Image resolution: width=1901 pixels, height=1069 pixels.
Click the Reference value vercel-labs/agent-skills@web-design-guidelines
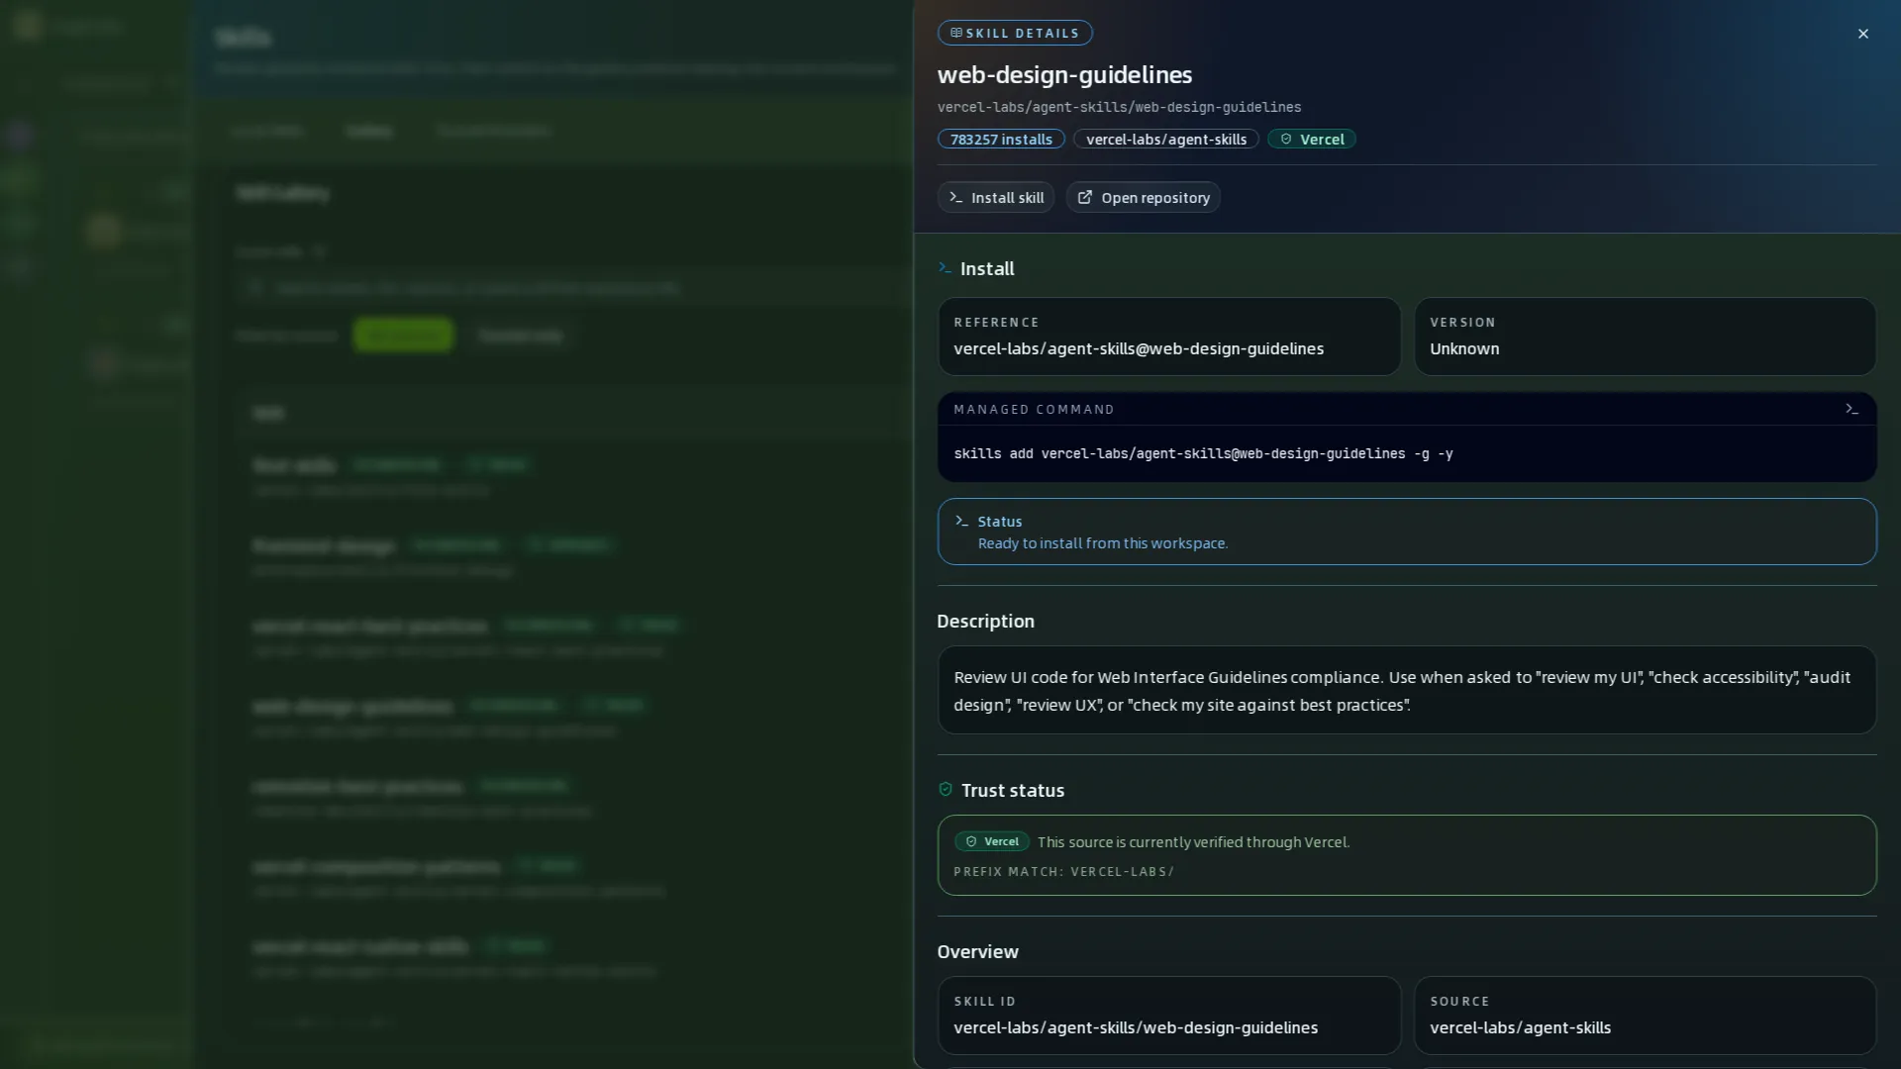coord(1139,348)
